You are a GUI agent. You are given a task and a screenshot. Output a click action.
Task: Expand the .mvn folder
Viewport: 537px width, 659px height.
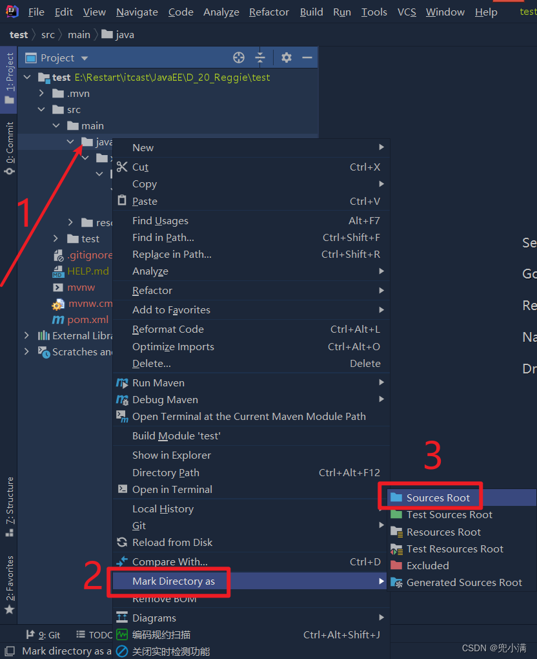[41, 93]
